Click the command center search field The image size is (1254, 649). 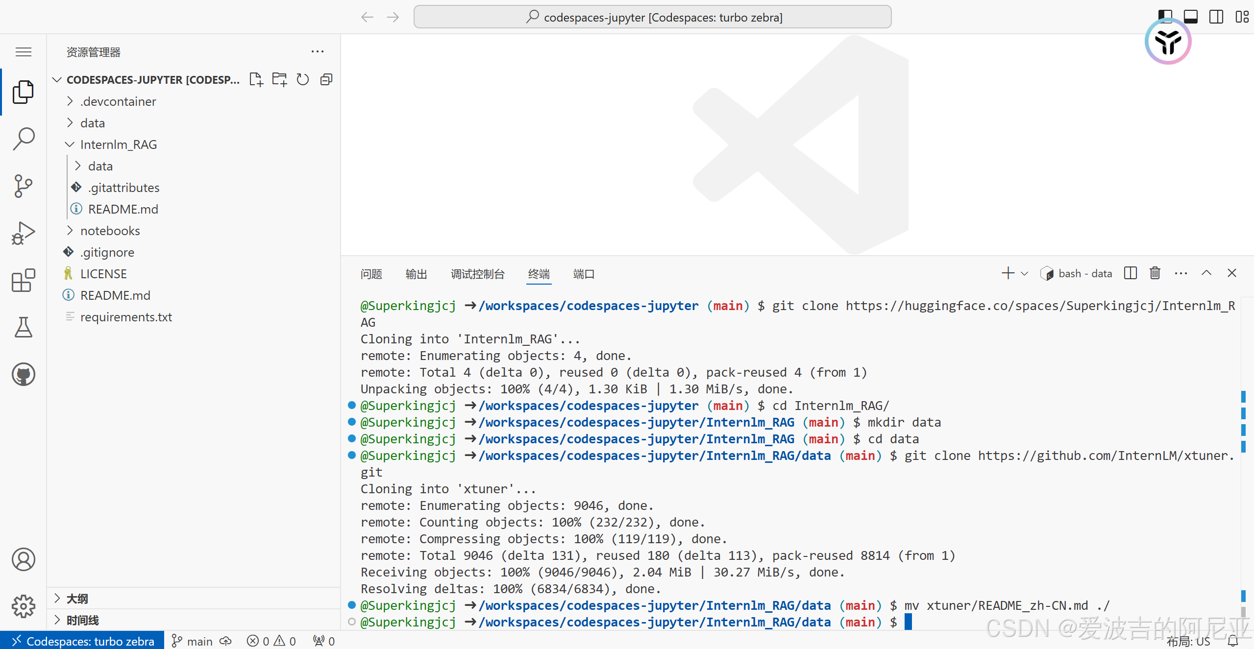[652, 17]
